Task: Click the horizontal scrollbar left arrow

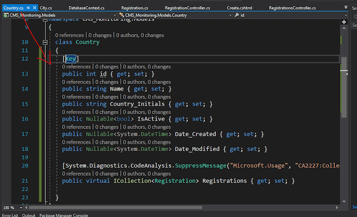Action: tap(26, 208)
